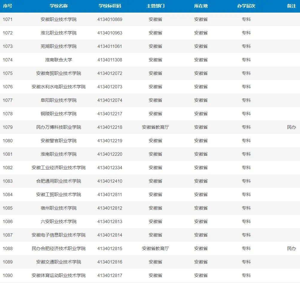300x283 pixels.
Task: Click school code 4134012072
Action: [110, 73]
